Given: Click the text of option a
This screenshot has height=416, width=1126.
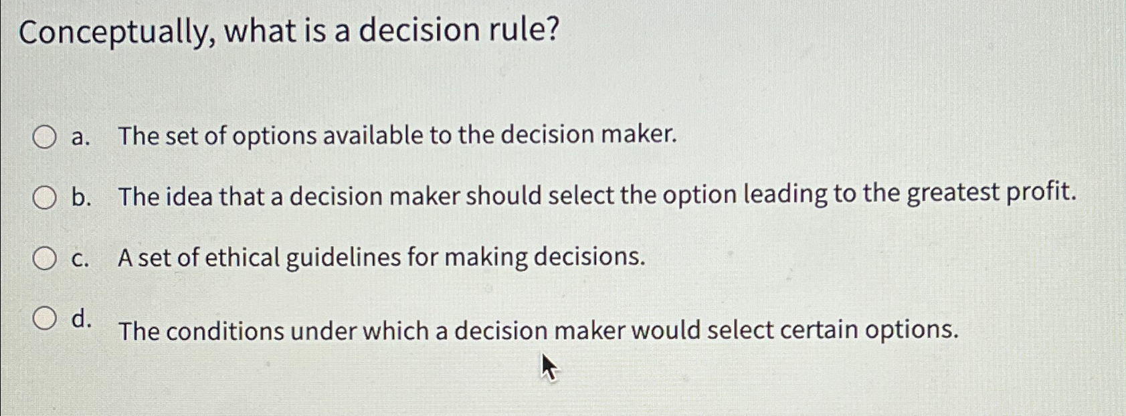Looking at the screenshot, I should [x=395, y=136].
